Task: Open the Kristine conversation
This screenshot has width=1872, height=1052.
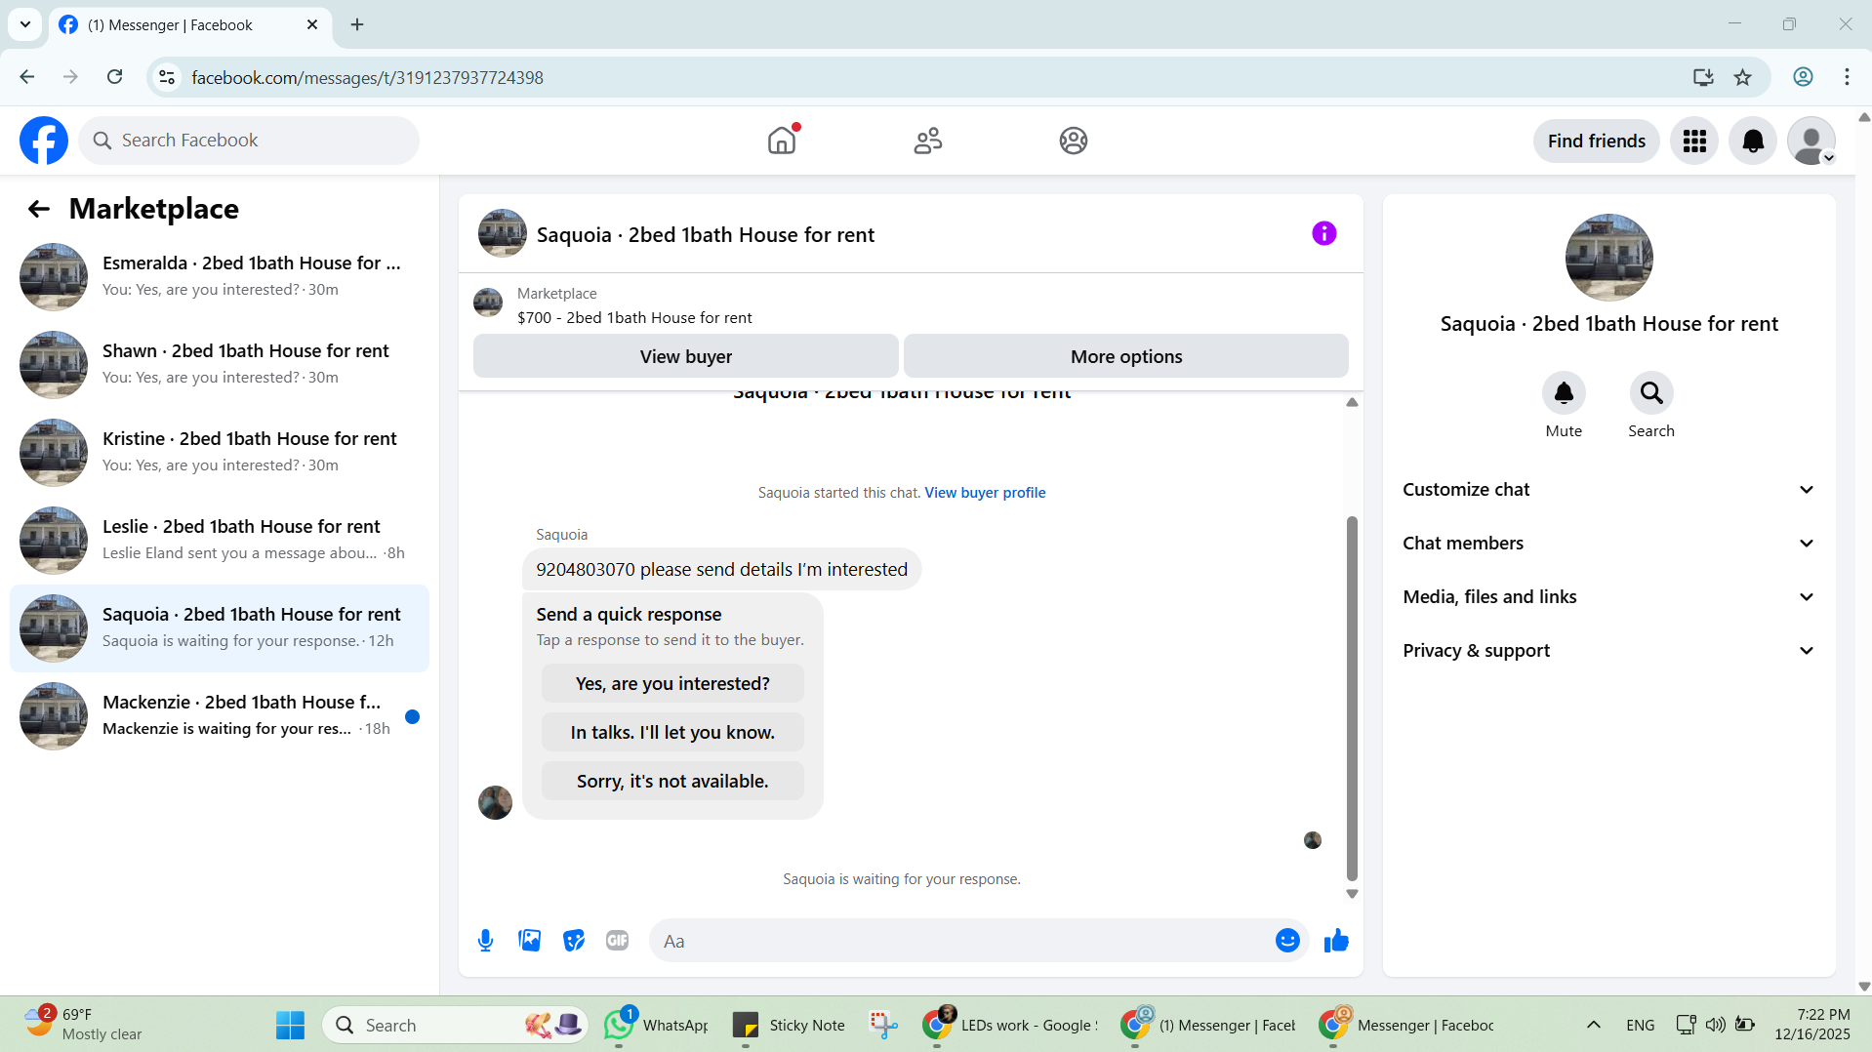Action: click(220, 452)
